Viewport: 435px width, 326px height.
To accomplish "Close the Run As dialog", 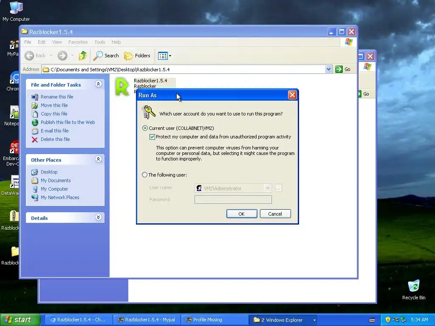I will (x=292, y=95).
